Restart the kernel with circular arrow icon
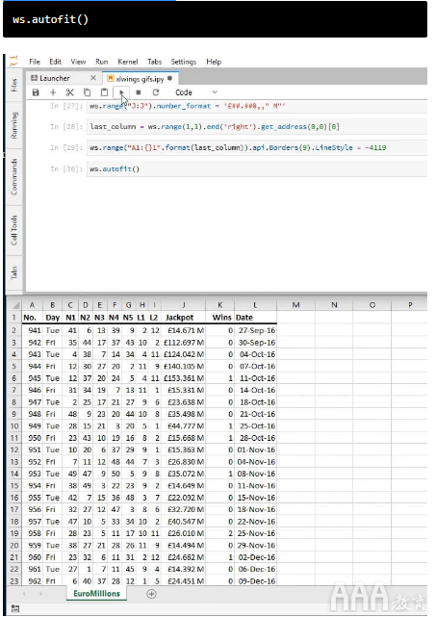Image resolution: width=436 pixels, height=617 pixels. 156,92
